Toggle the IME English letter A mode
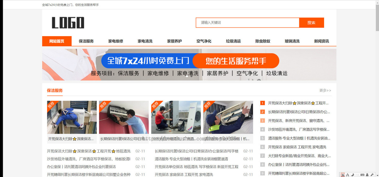The height and width of the screenshot is (177, 379). (x=347, y=175)
